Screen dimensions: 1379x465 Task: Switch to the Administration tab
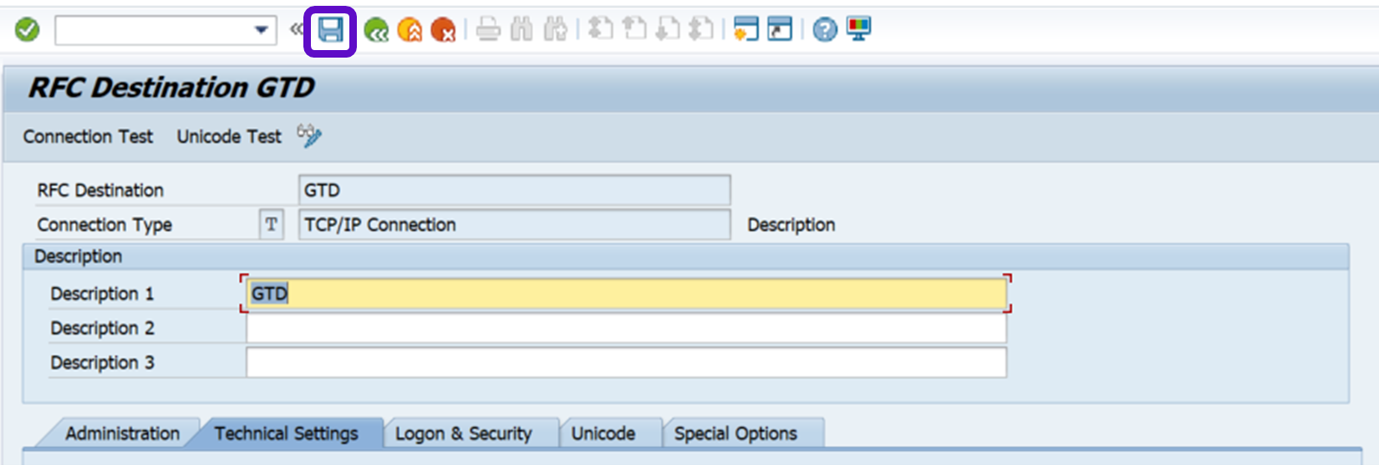point(122,434)
